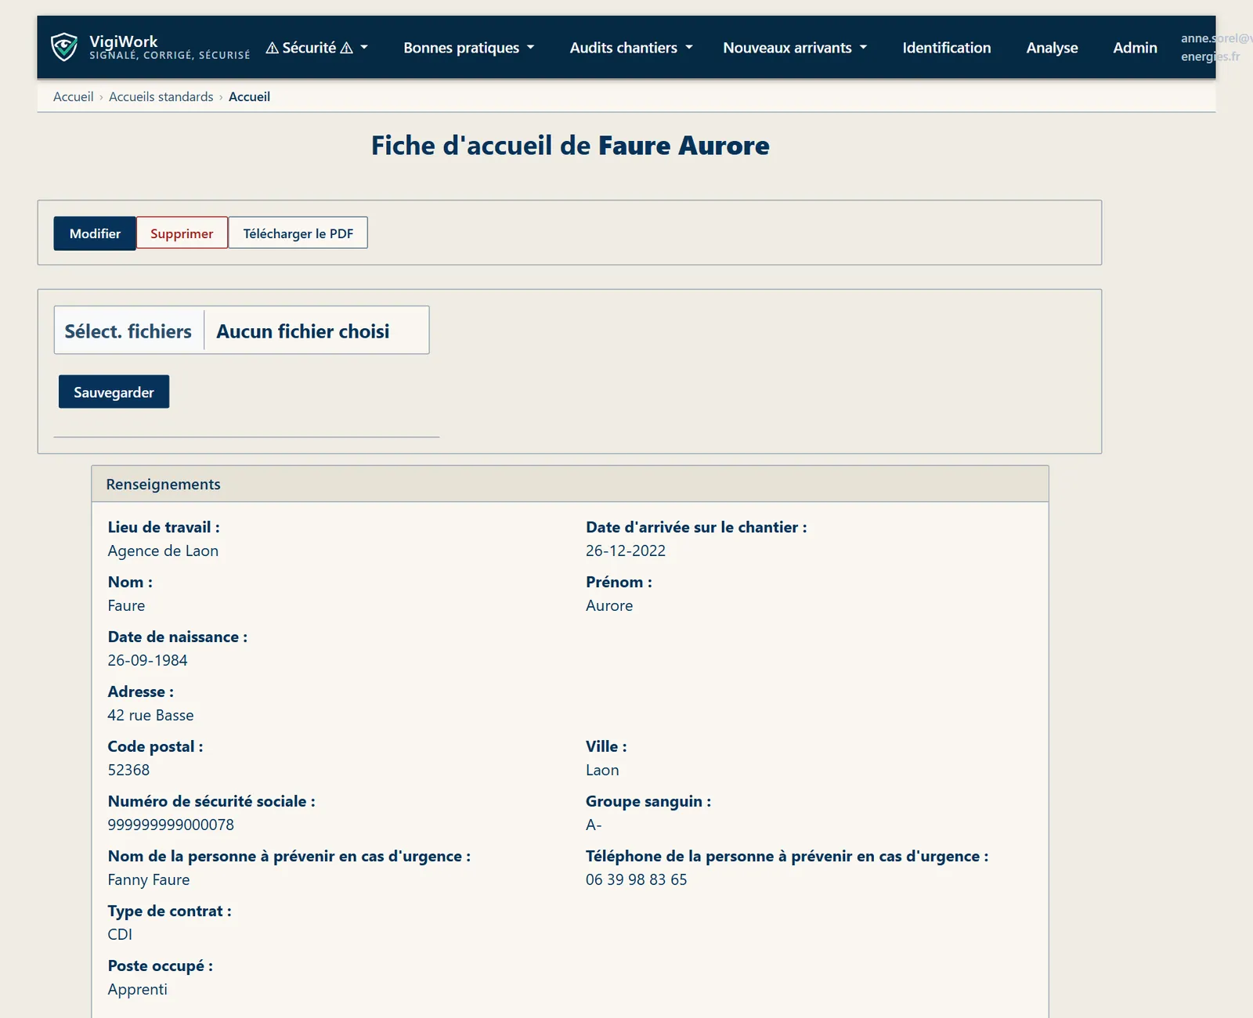This screenshot has width=1253, height=1018.
Task: Select the arrival date '26-12-2022'
Action: coord(626,551)
